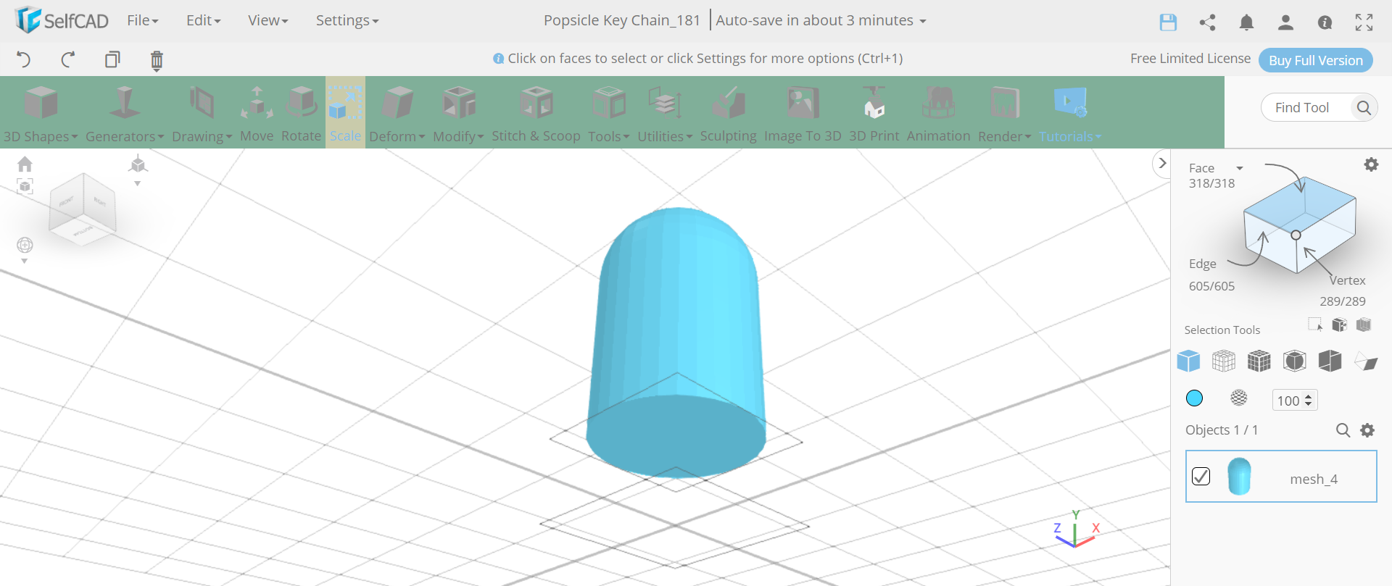Toggle the outlined cube display mode
This screenshot has width=1392, height=586.
[1294, 360]
